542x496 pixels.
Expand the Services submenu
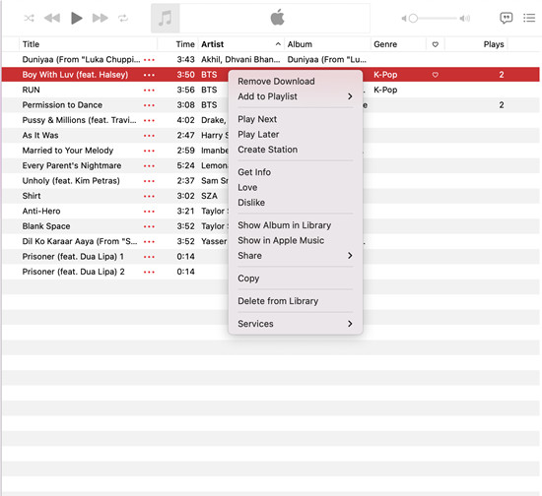pos(296,324)
